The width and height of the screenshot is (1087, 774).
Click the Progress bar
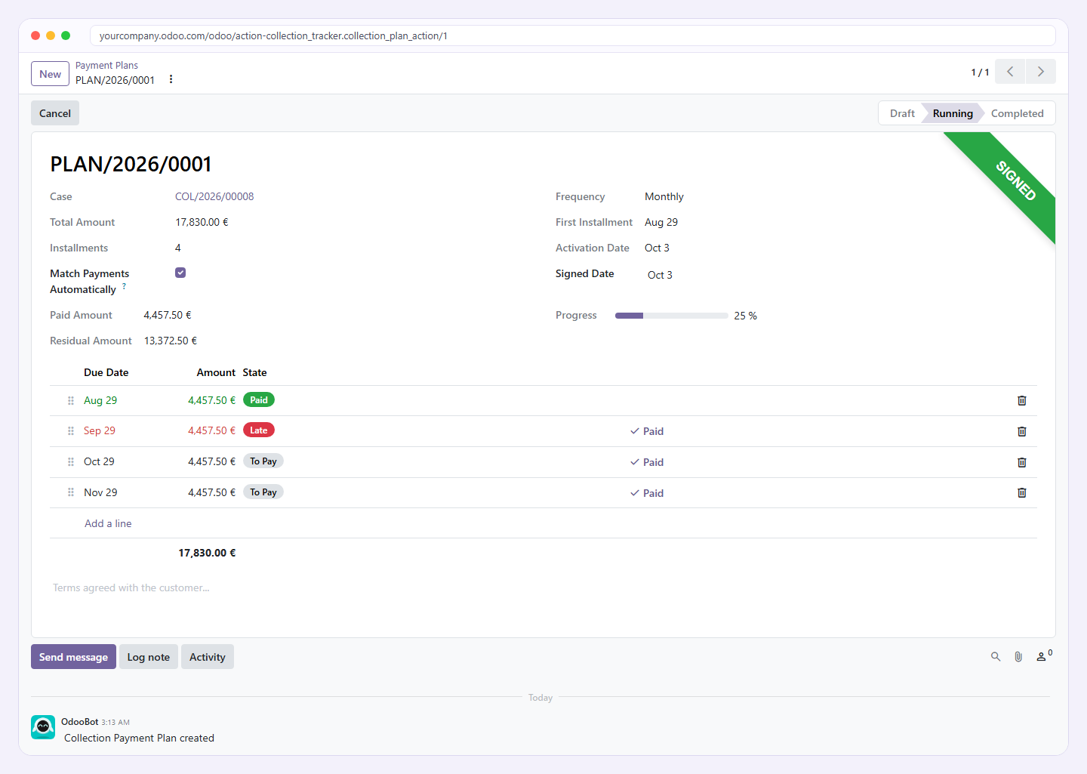(x=672, y=316)
